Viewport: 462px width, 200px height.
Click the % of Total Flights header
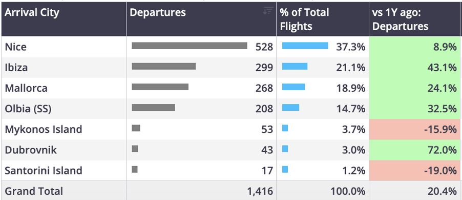(x=323, y=19)
